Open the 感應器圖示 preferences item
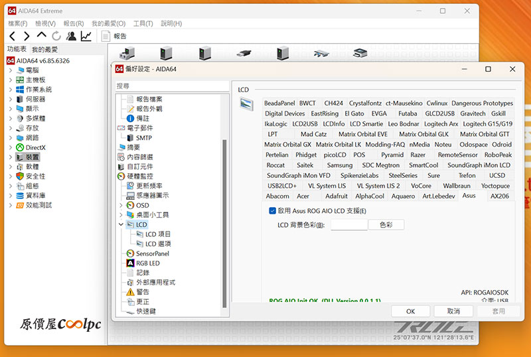531x357 pixels. click(153, 196)
